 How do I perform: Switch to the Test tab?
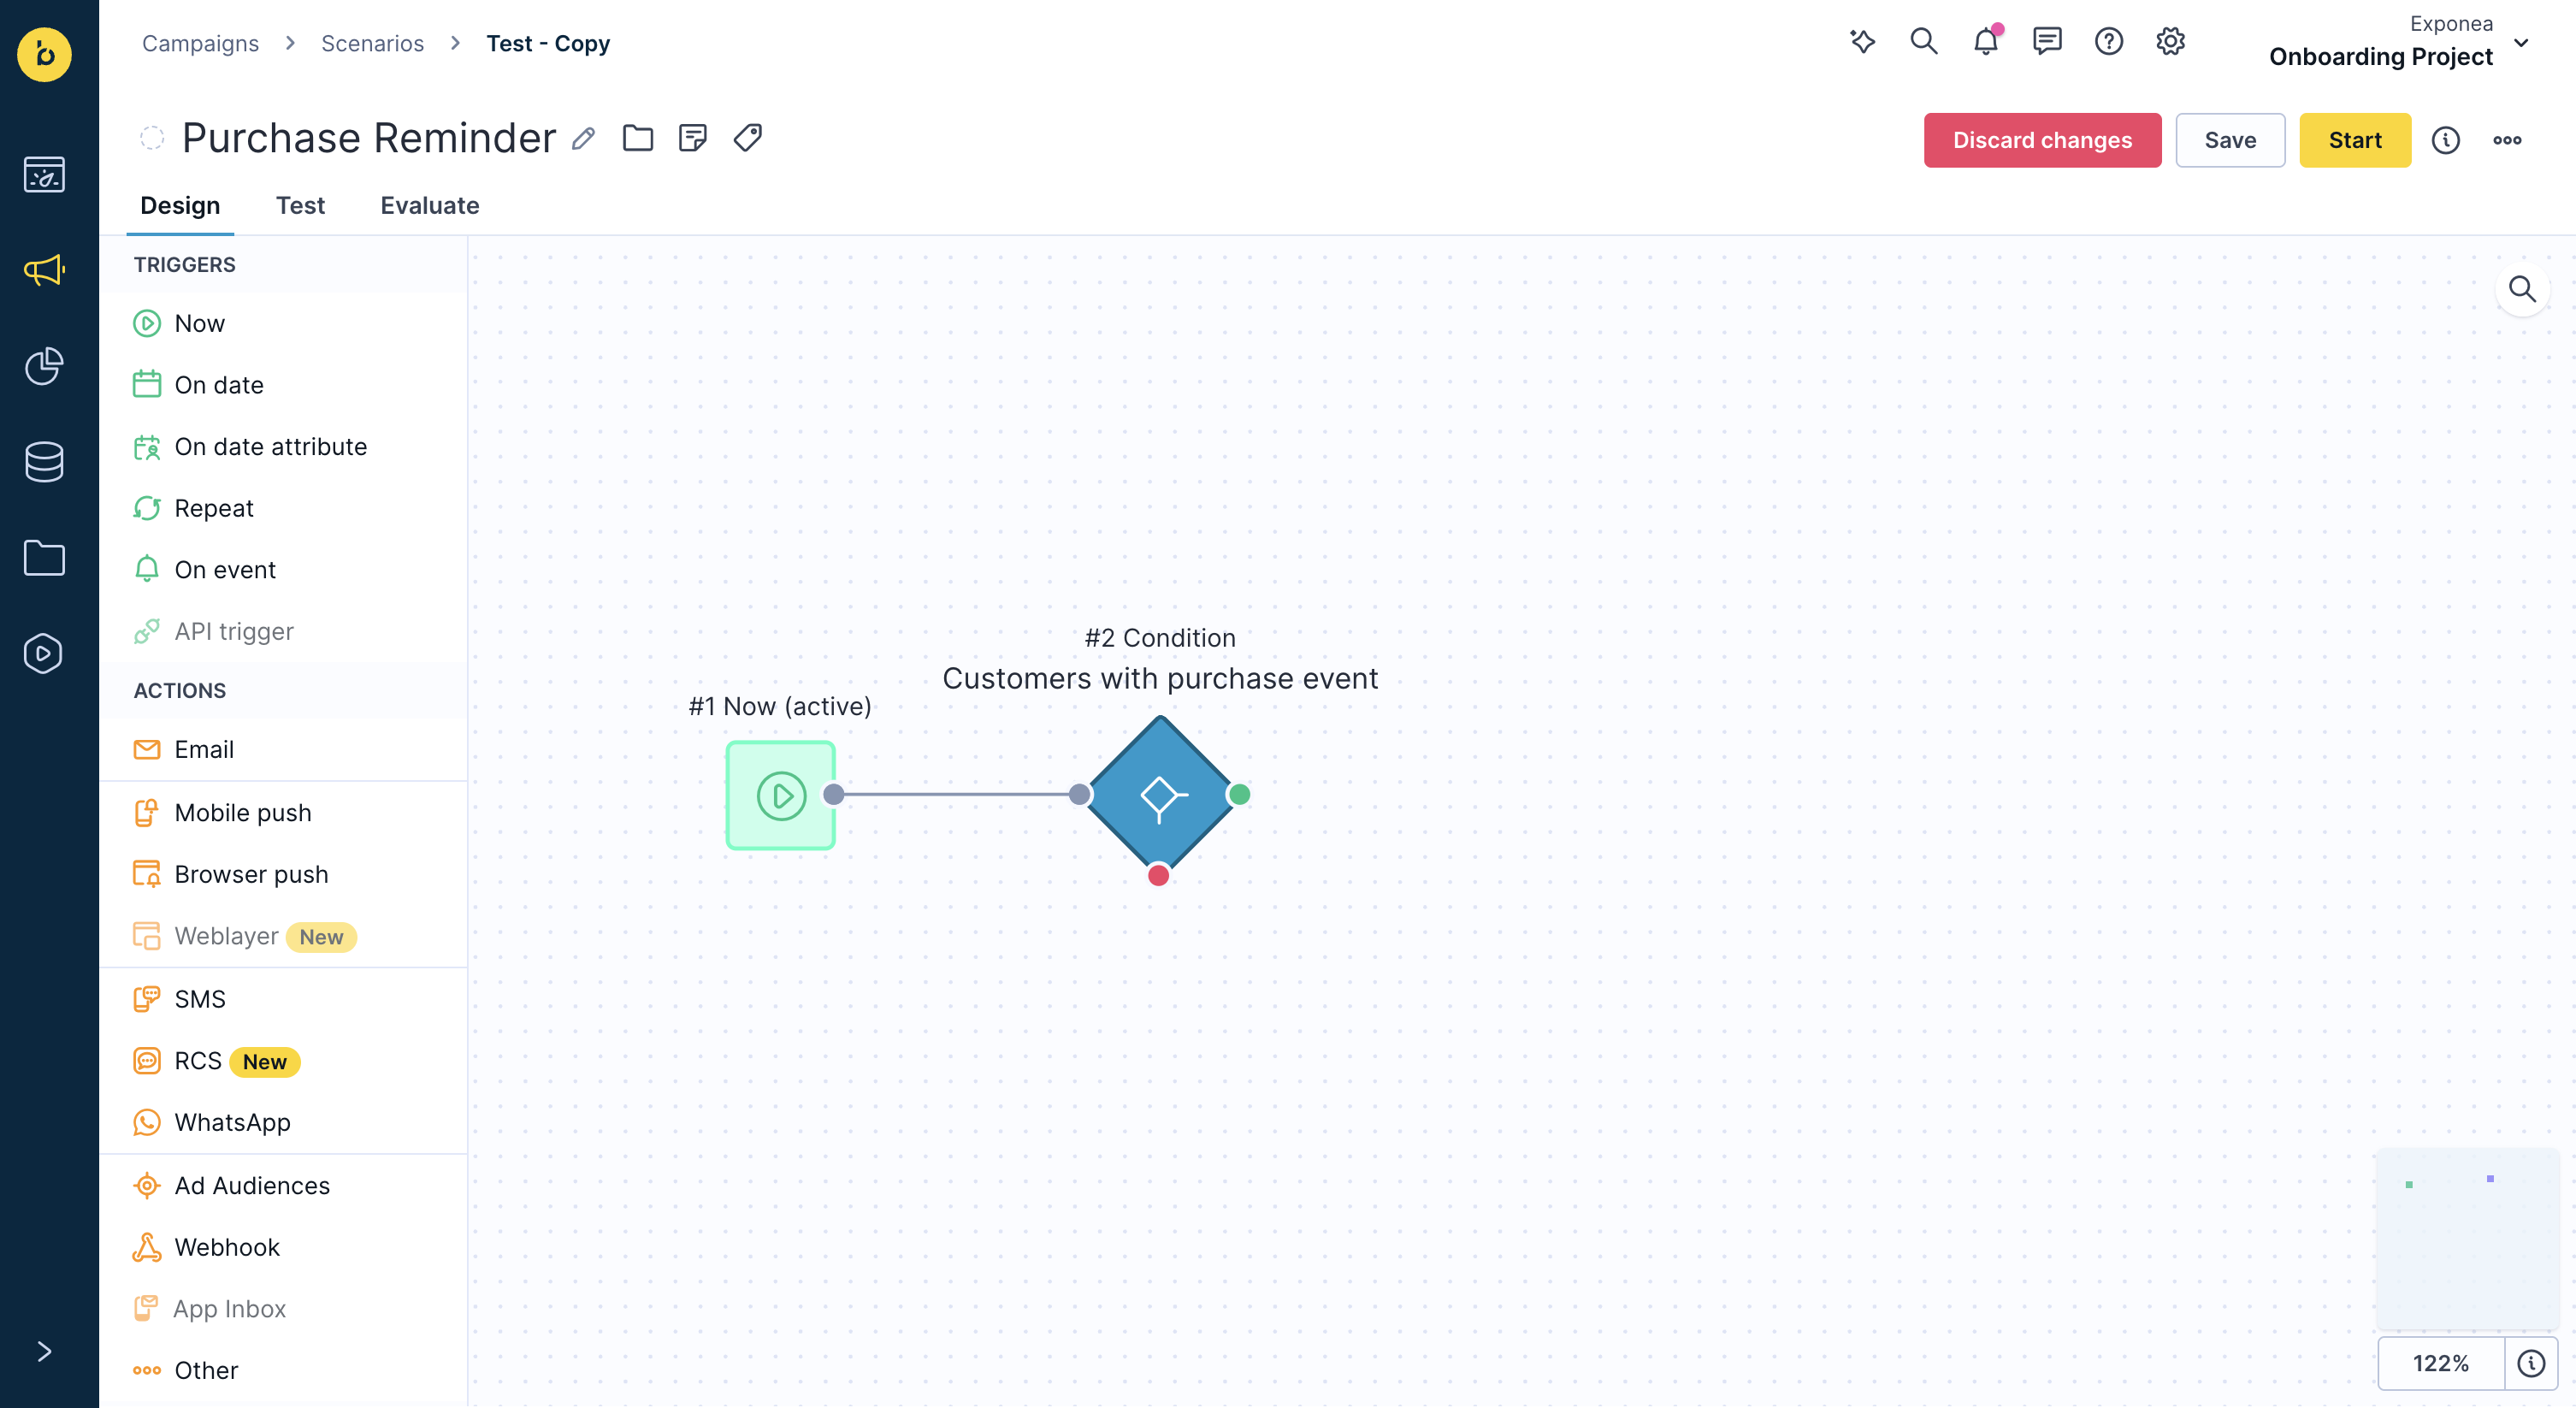pyautogui.click(x=300, y=205)
